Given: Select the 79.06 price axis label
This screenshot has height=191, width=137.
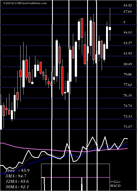Looking at the screenshot, I should 128,74.
